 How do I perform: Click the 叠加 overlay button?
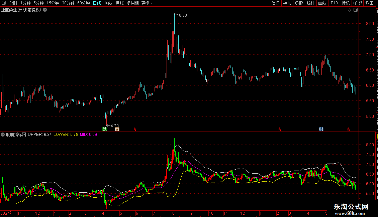click(x=287, y=3)
